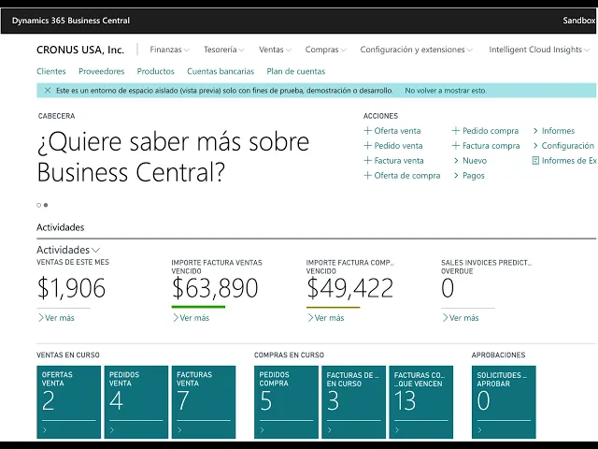
Task: Open the Clientes list
Action: point(51,71)
